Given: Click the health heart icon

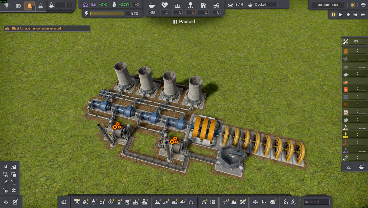Looking at the screenshot, I should coord(165,5).
